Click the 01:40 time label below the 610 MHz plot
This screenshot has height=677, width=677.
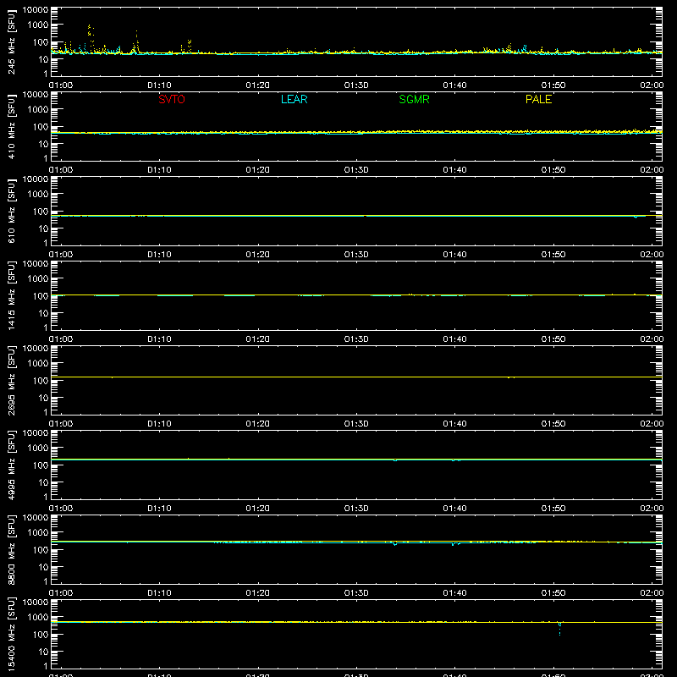coord(454,255)
